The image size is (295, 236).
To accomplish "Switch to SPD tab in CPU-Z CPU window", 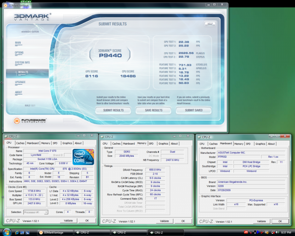I will tap(55, 143).
